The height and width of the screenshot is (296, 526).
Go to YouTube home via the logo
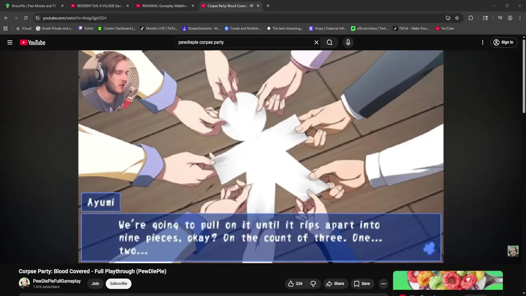click(x=32, y=42)
